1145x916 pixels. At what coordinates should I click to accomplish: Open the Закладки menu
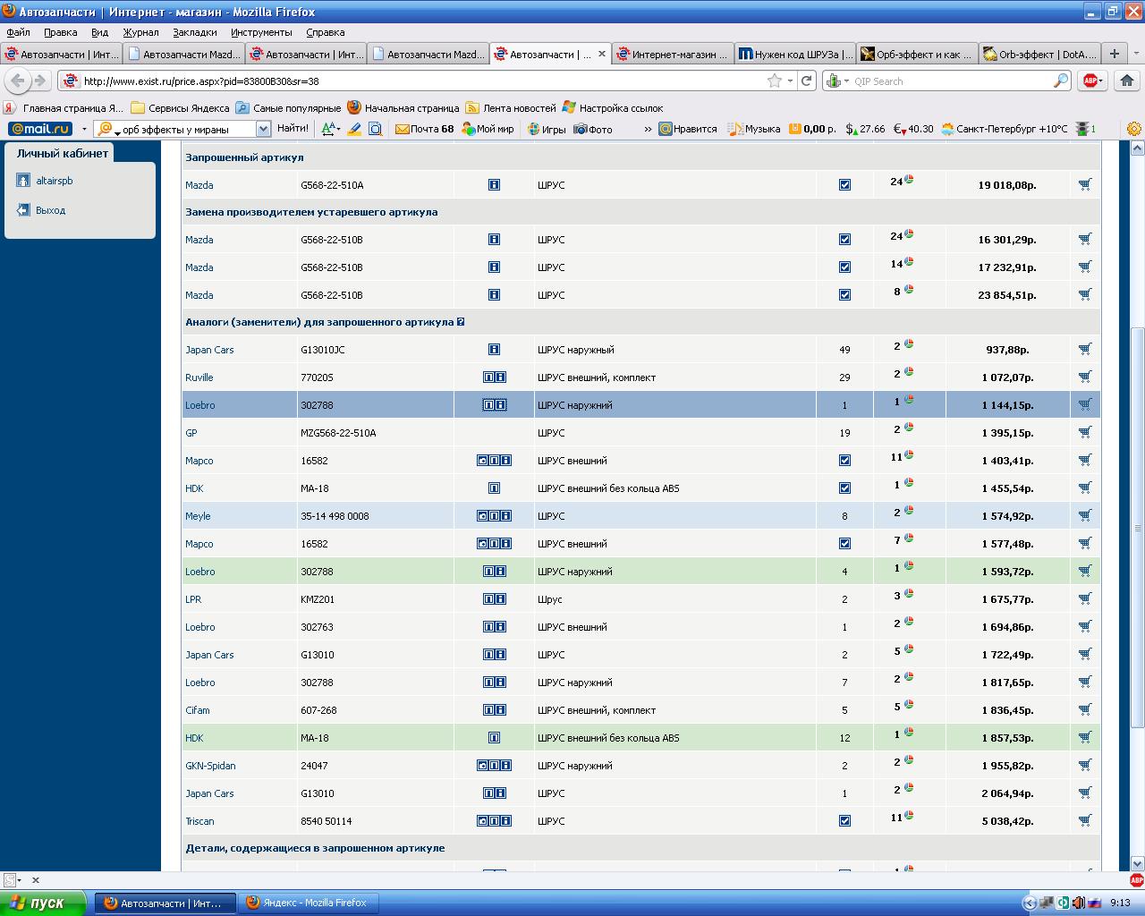194,32
